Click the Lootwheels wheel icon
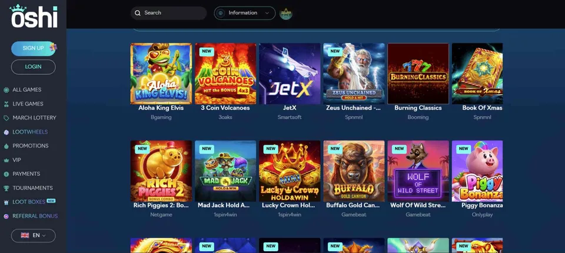 click(6, 132)
